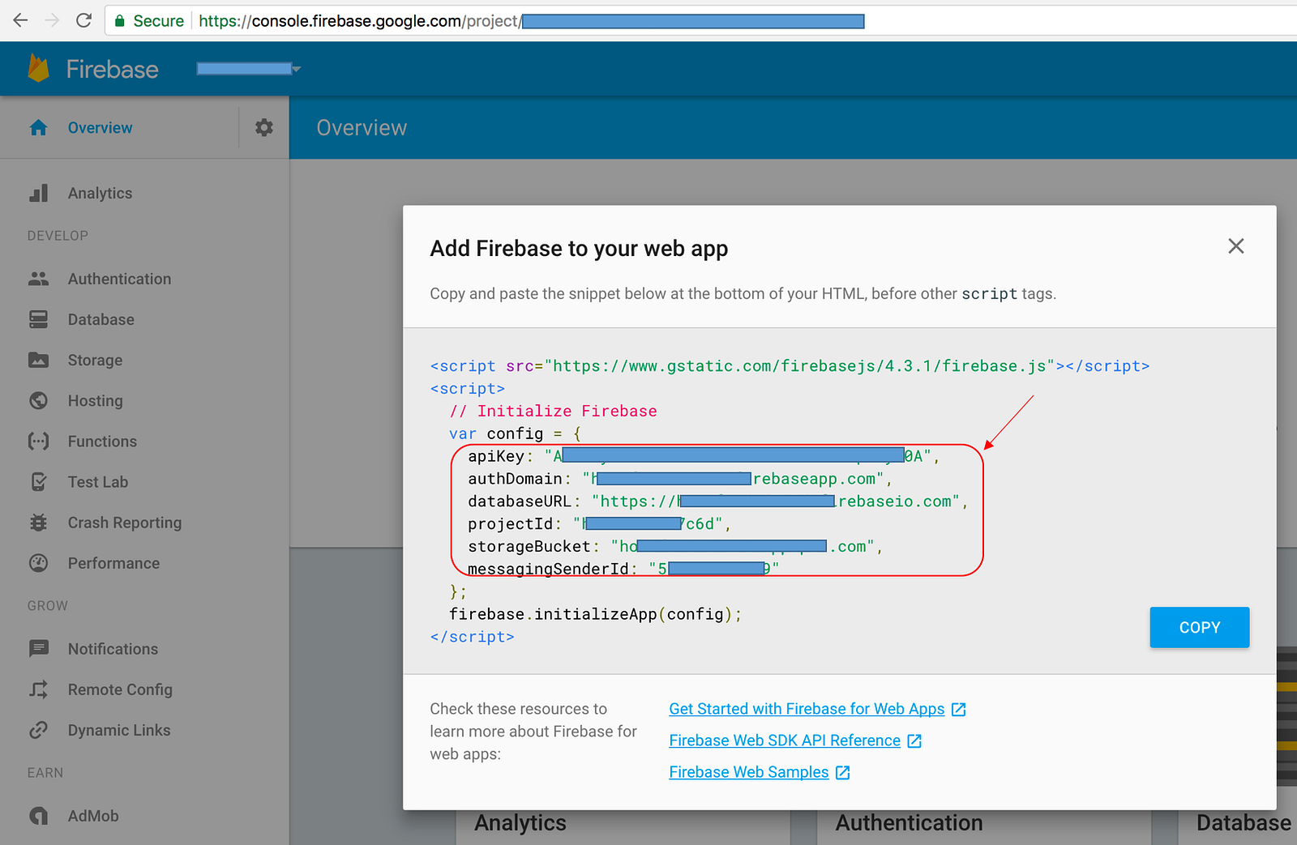Click the Secure padlock icon

coord(120,21)
